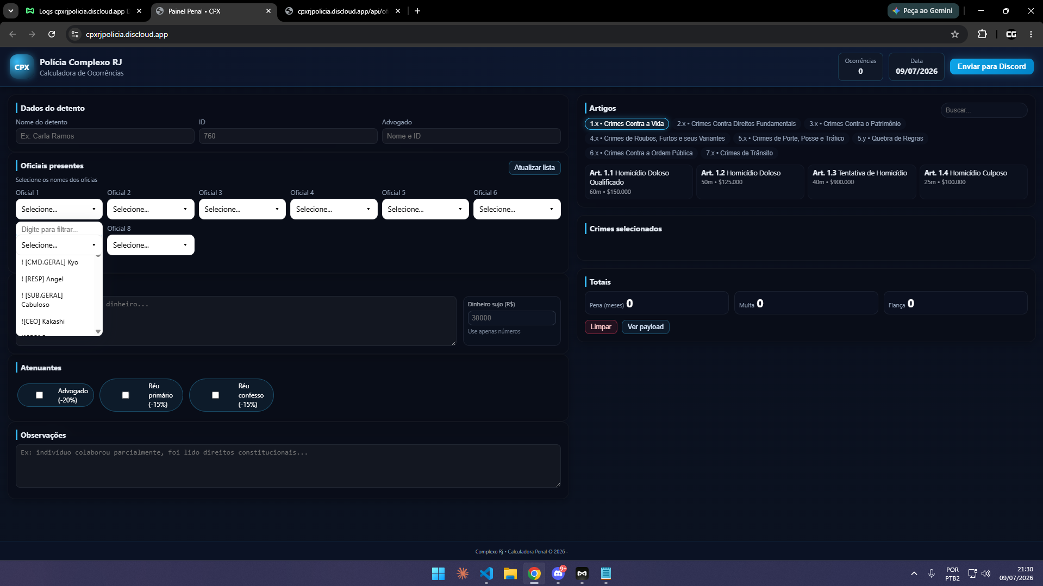1043x586 pixels.
Task: Open 3.x Crimes Contra o Patrimônio category
Action: [x=855, y=124]
